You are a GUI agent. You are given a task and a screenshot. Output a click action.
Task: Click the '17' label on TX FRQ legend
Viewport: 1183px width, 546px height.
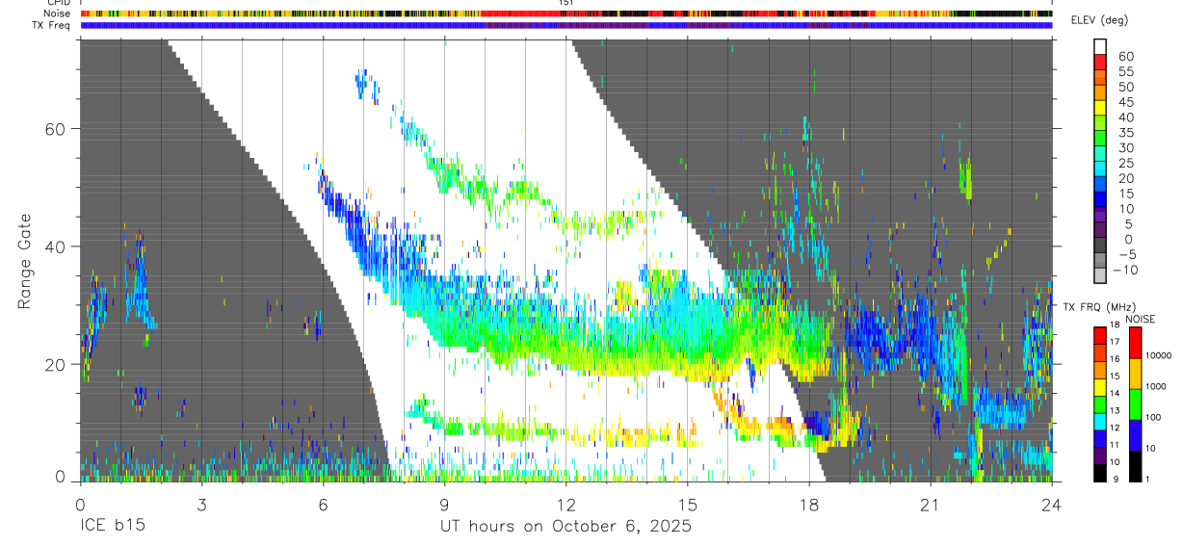tap(1114, 342)
